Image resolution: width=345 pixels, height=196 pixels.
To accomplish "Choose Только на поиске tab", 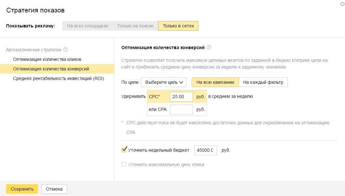I will click(135, 26).
